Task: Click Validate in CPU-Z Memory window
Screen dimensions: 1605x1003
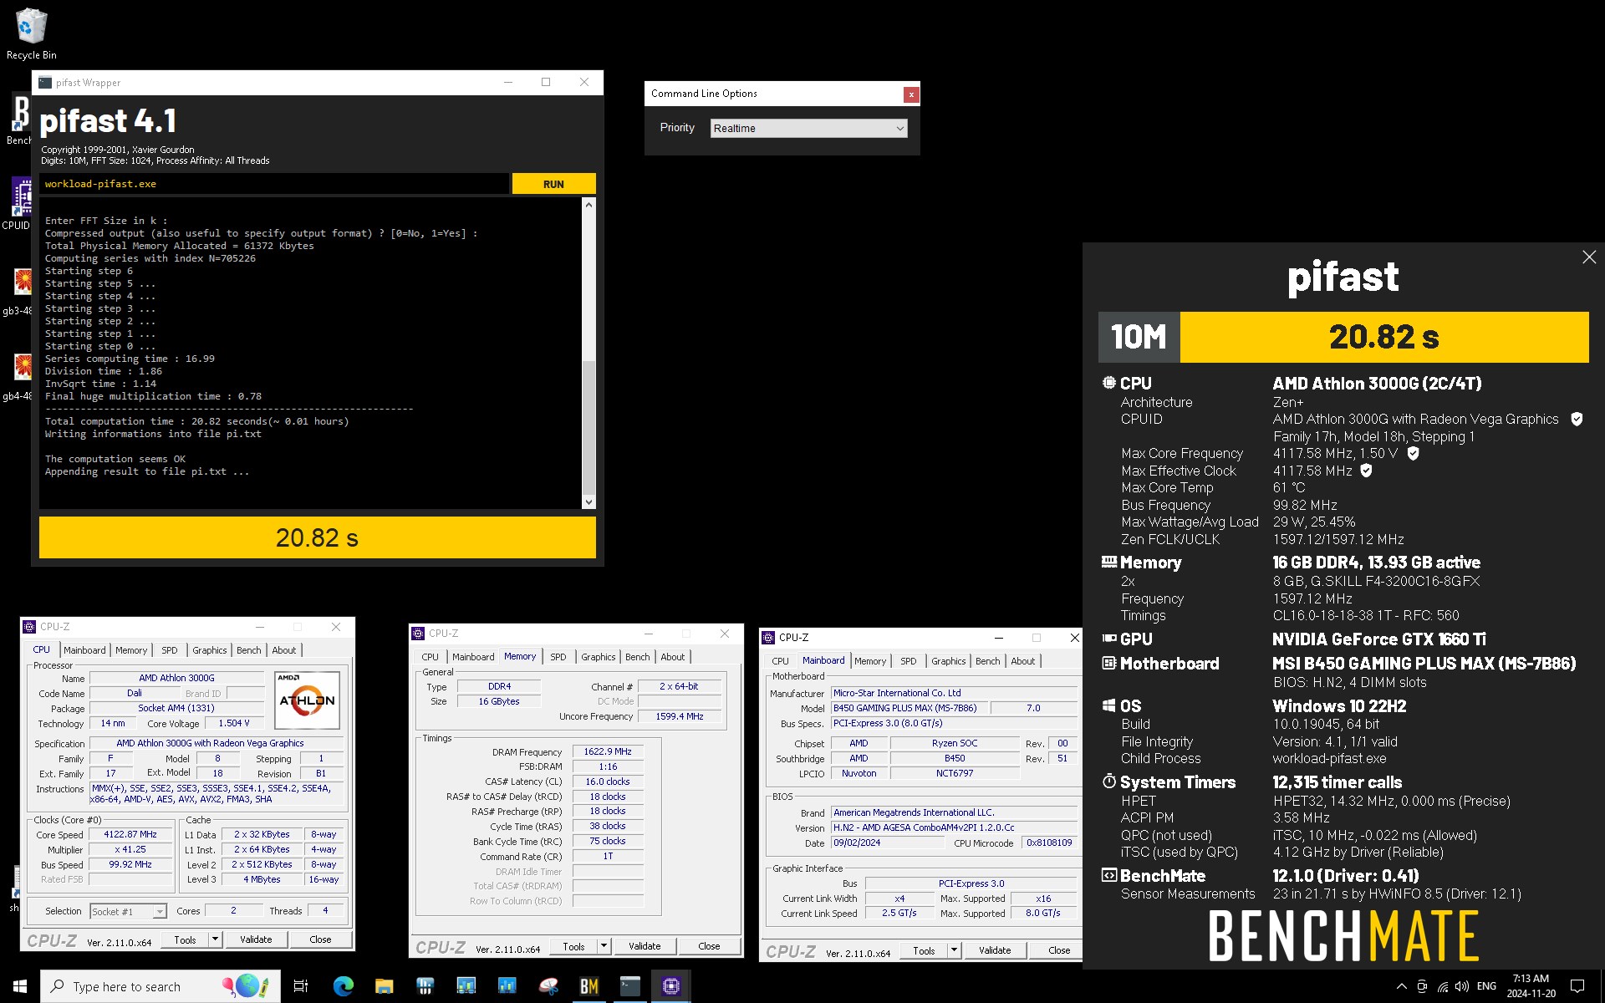Action: [x=645, y=946]
